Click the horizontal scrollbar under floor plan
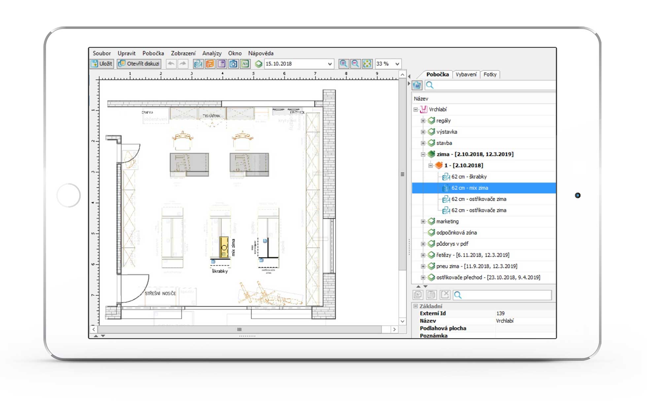Screen dimensions: 647x411 (x=239, y=329)
